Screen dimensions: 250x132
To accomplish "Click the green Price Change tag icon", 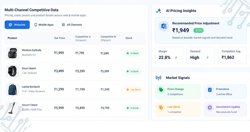I will tap(161, 90).
